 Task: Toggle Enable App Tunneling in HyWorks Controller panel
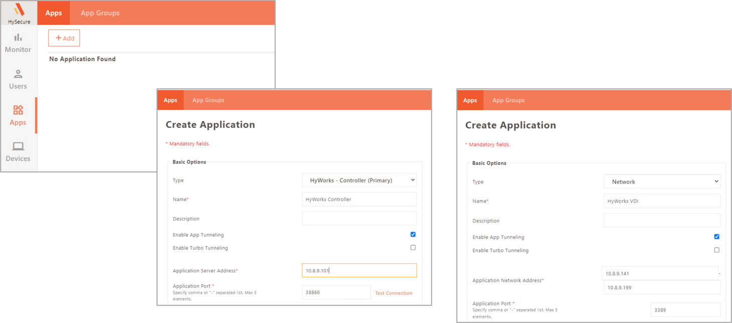tap(413, 234)
